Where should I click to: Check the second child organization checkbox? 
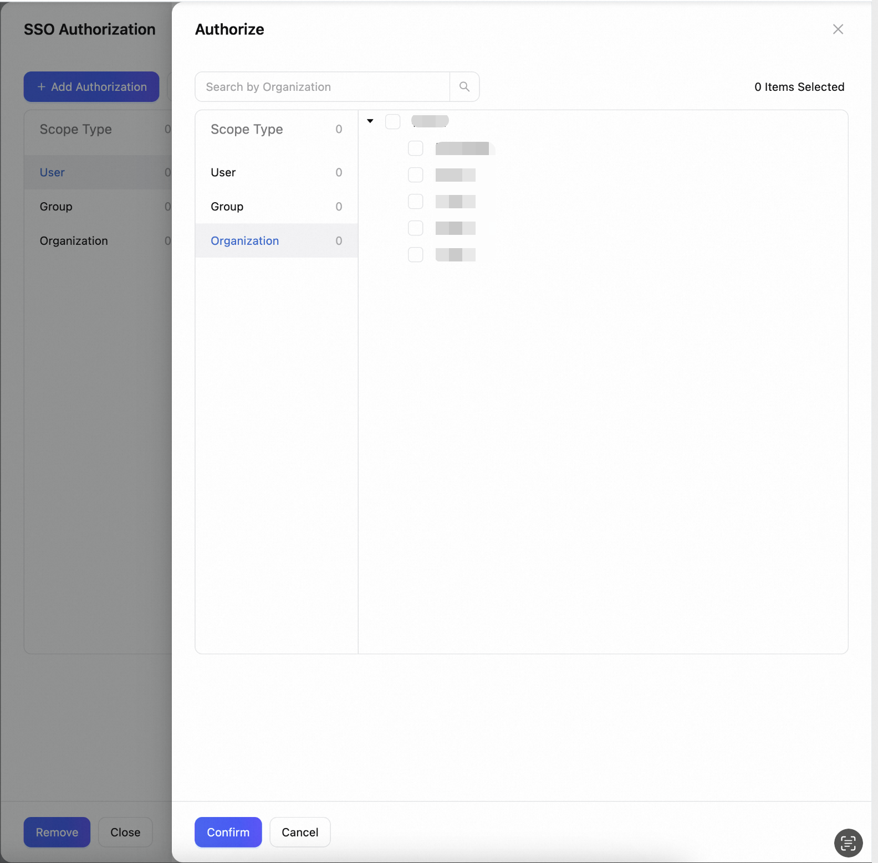point(416,174)
